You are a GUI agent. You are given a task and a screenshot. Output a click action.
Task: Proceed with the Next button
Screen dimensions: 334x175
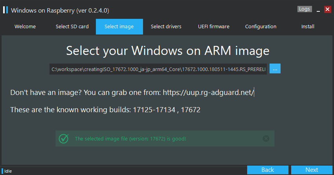click(x=312, y=170)
